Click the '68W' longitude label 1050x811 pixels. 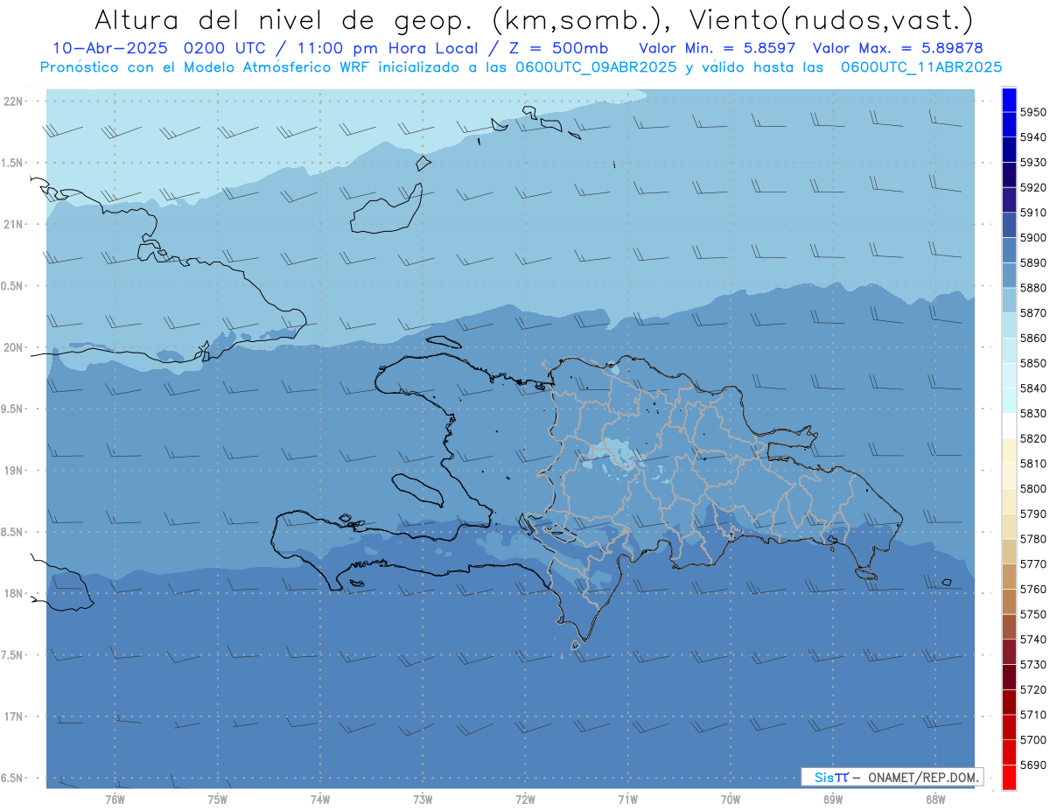coord(935,799)
